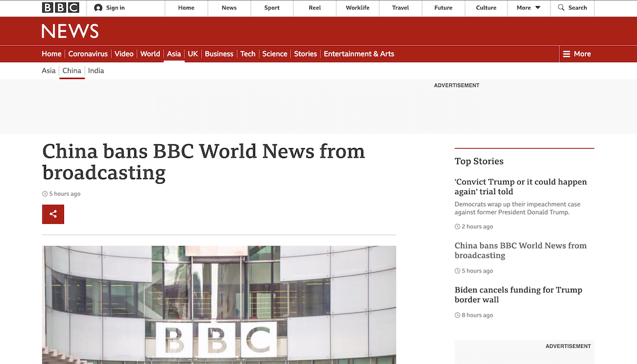Screen dimensions: 637x364
Task: Click the red share icon button
Action: [x=53, y=214]
